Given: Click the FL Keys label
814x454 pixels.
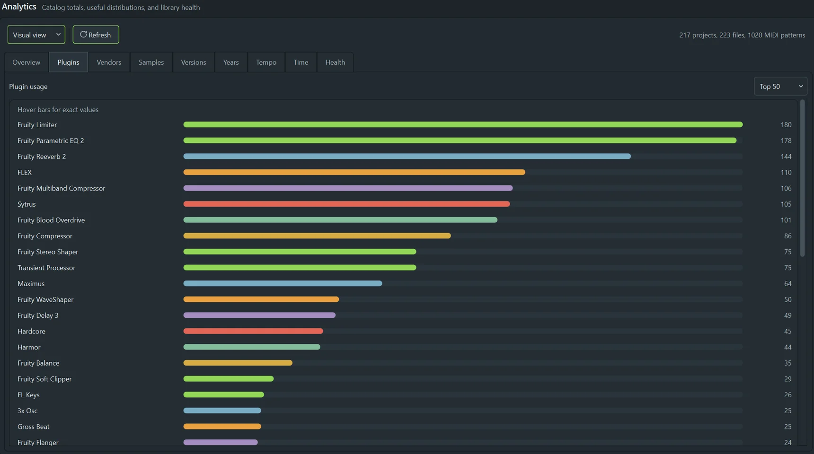Looking at the screenshot, I should (28, 395).
